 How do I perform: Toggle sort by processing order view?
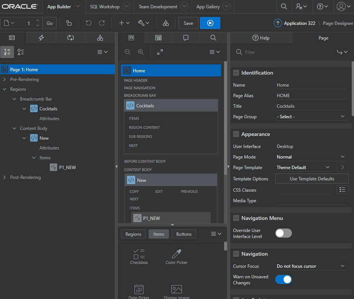(x=7, y=52)
